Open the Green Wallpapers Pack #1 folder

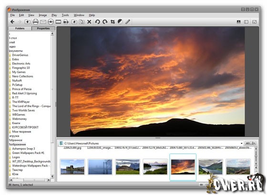28,153
